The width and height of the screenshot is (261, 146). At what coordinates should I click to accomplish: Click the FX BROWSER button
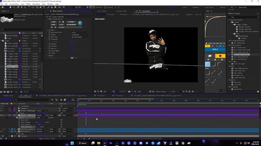tap(71, 24)
